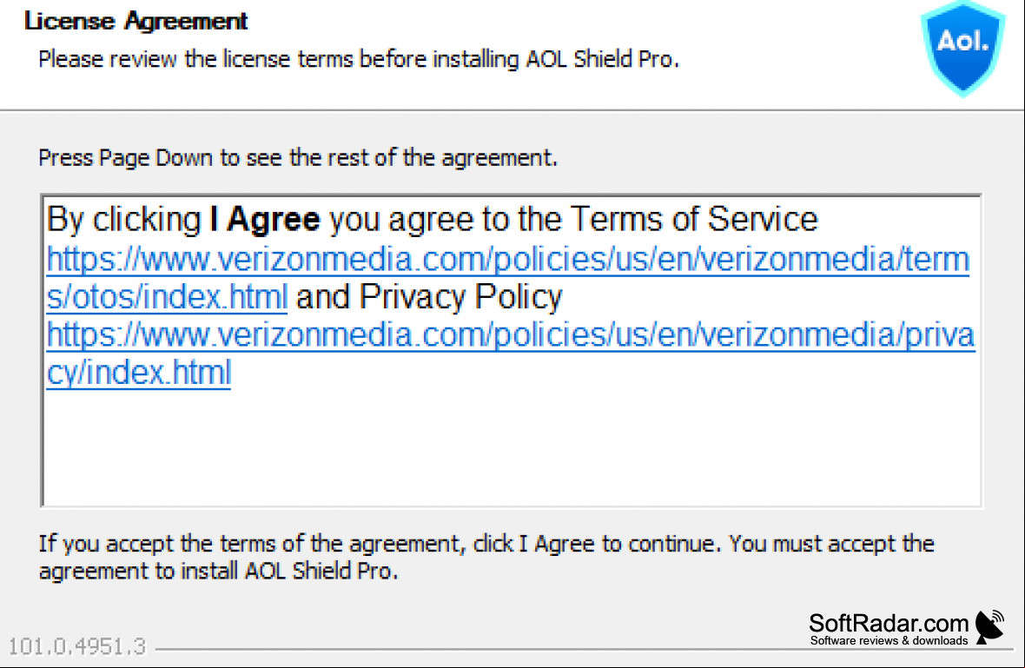1025x668 pixels.
Task: Click the bold I Agree text in the agreement
Action: (x=265, y=219)
